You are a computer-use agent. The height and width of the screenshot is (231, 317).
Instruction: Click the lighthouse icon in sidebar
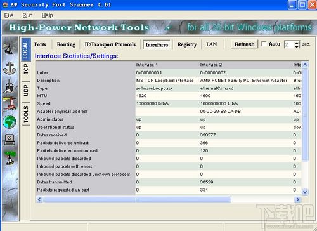click(10, 103)
